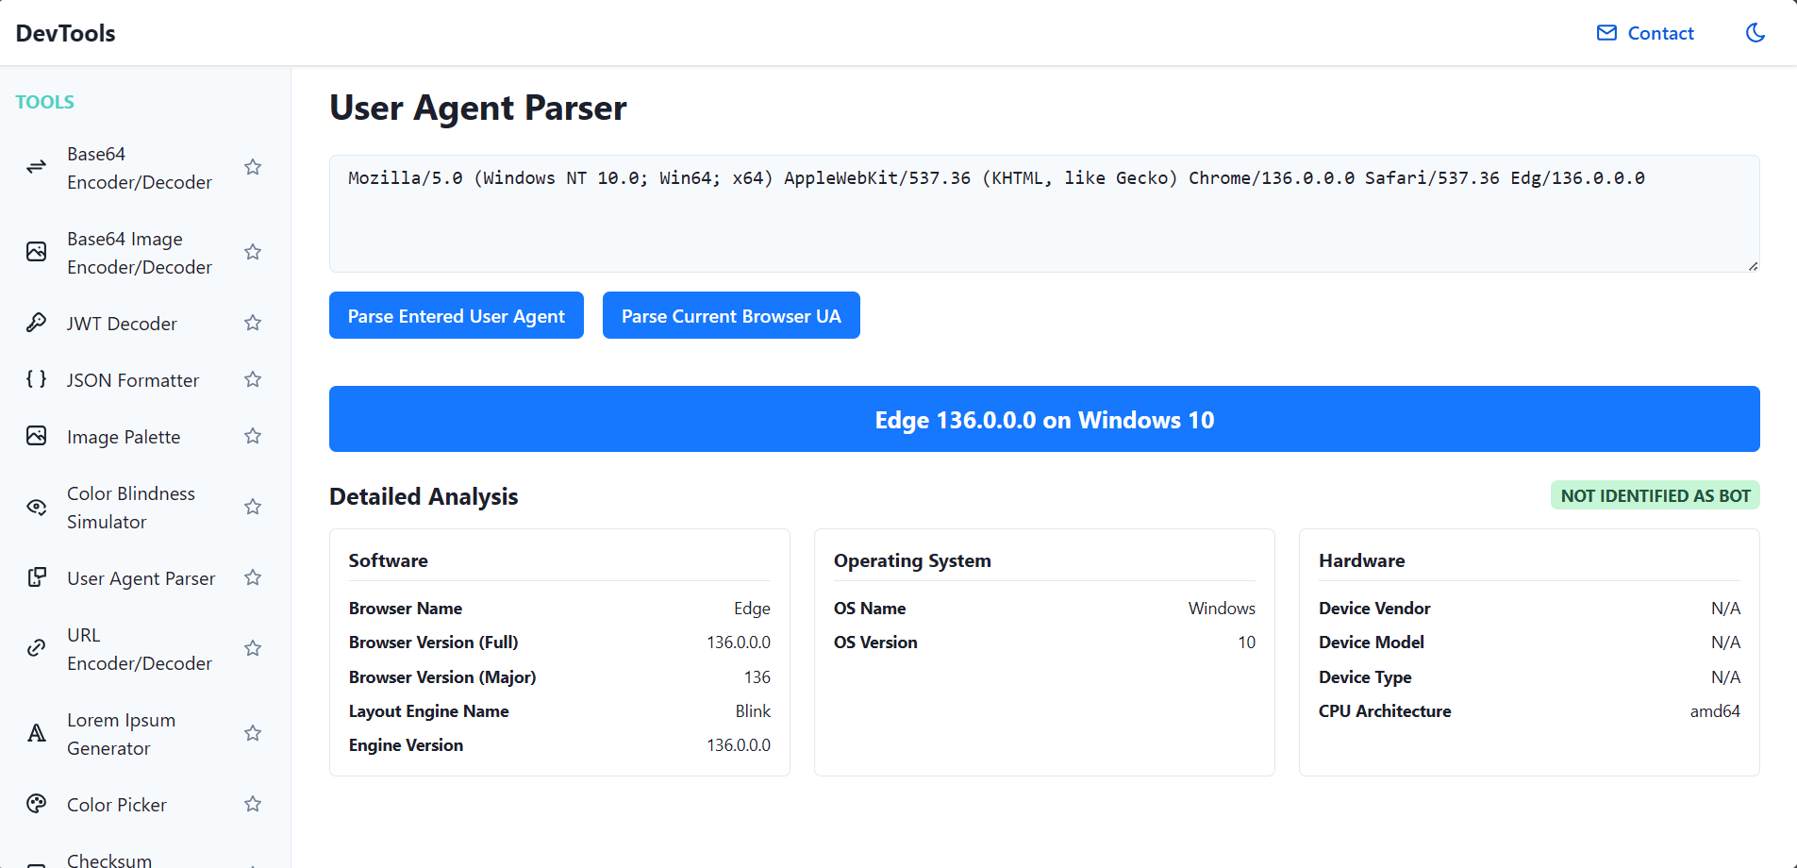Viewport: 1797px width, 868px height.
Task: Click the Browser Version (Major) value 136
Action: coord(757,677)
